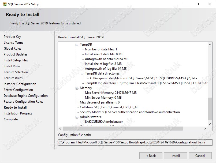Select the MSSQL15.SQLEXPRESS\MSSQL\Data path row
The height and width of the screenshot is (163, 216).
143,78
